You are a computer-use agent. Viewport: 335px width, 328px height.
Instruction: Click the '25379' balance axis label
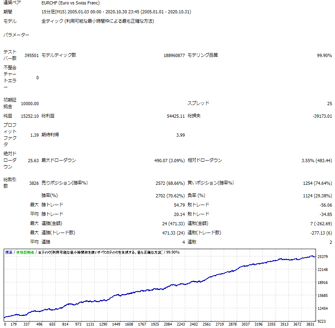click(322, 257)
